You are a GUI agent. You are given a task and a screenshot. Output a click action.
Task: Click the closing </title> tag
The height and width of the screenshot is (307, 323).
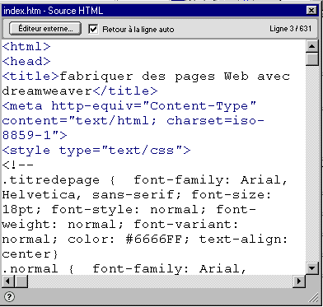pos(125,91)
